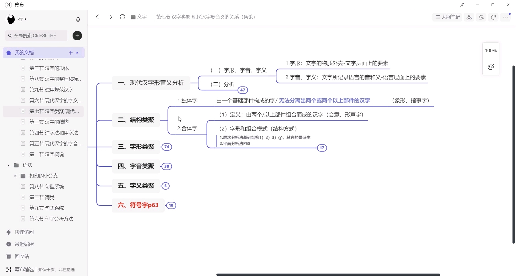Select node 三、字形类聚
This screenshot has width=516, height=276.
tap(136, 147)
